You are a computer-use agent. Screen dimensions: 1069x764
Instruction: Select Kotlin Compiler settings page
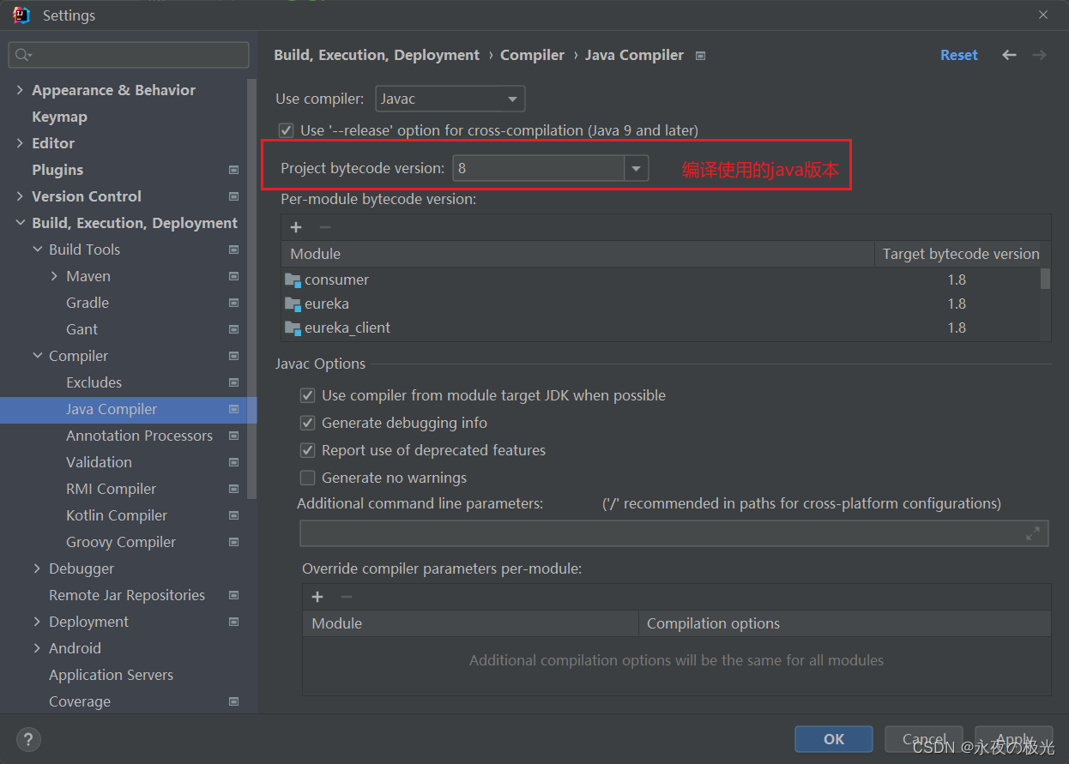click(117, 515)
